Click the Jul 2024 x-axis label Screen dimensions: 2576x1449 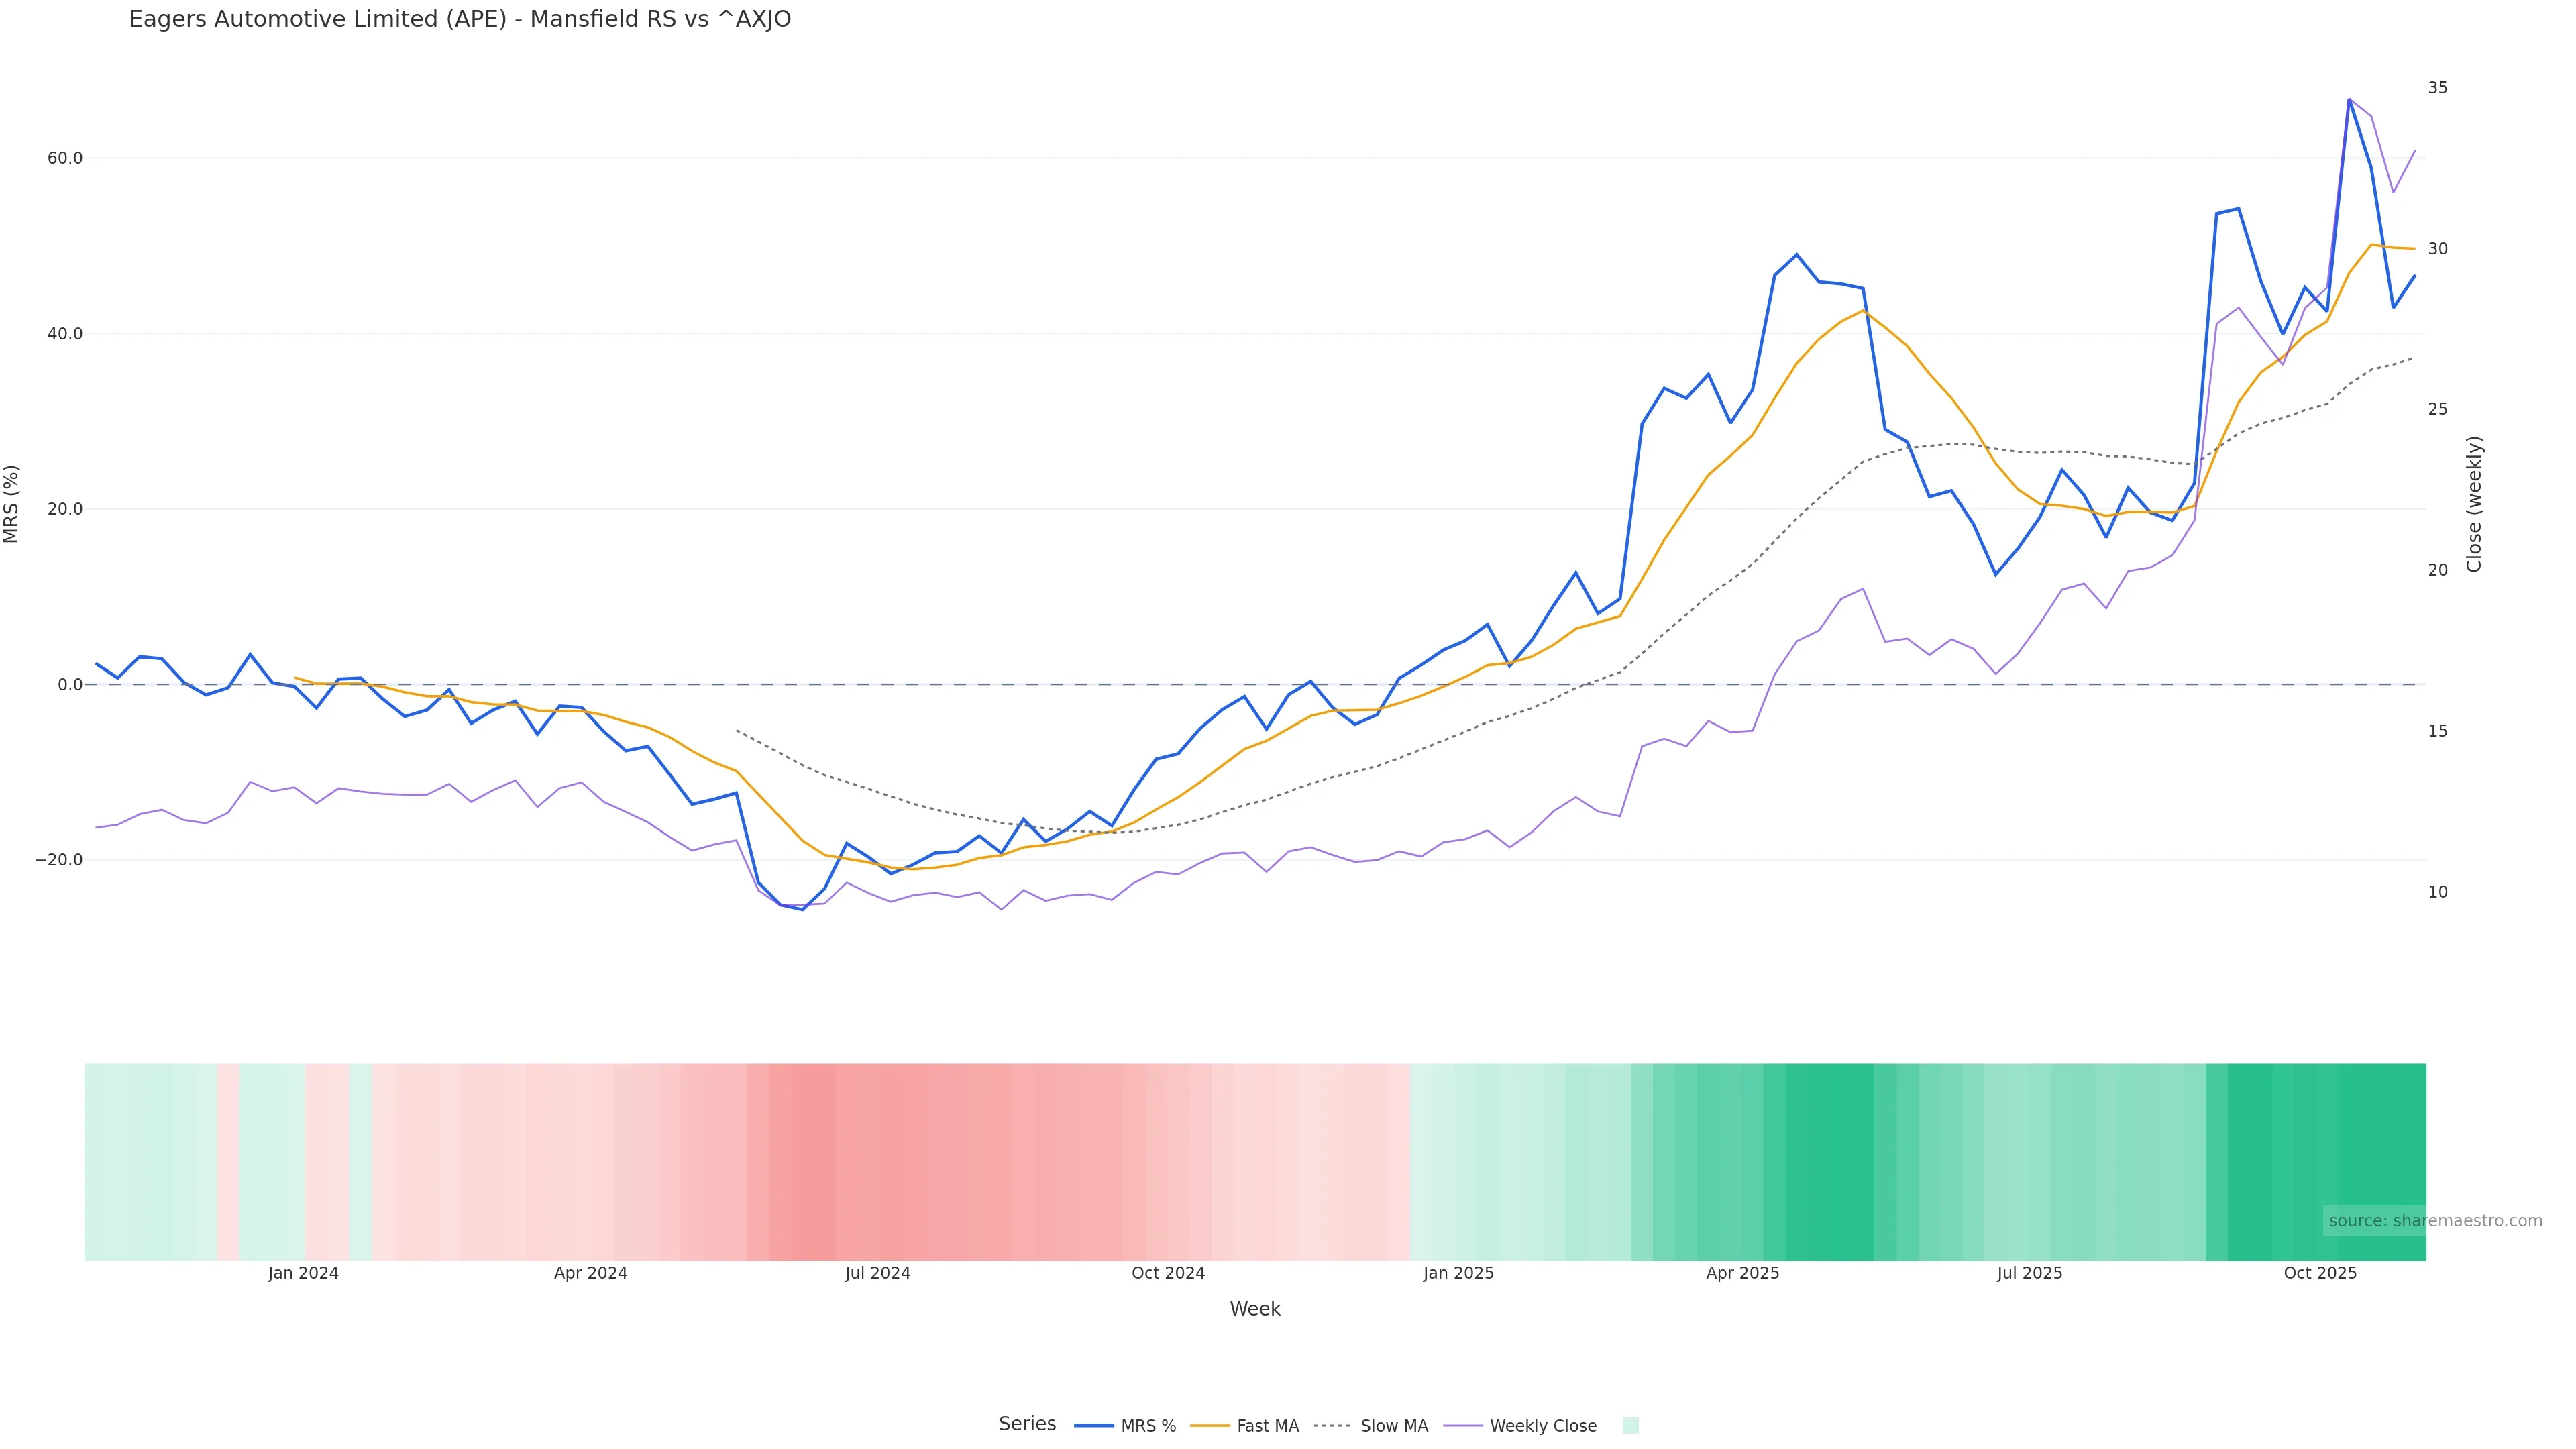click(877, 1273)
